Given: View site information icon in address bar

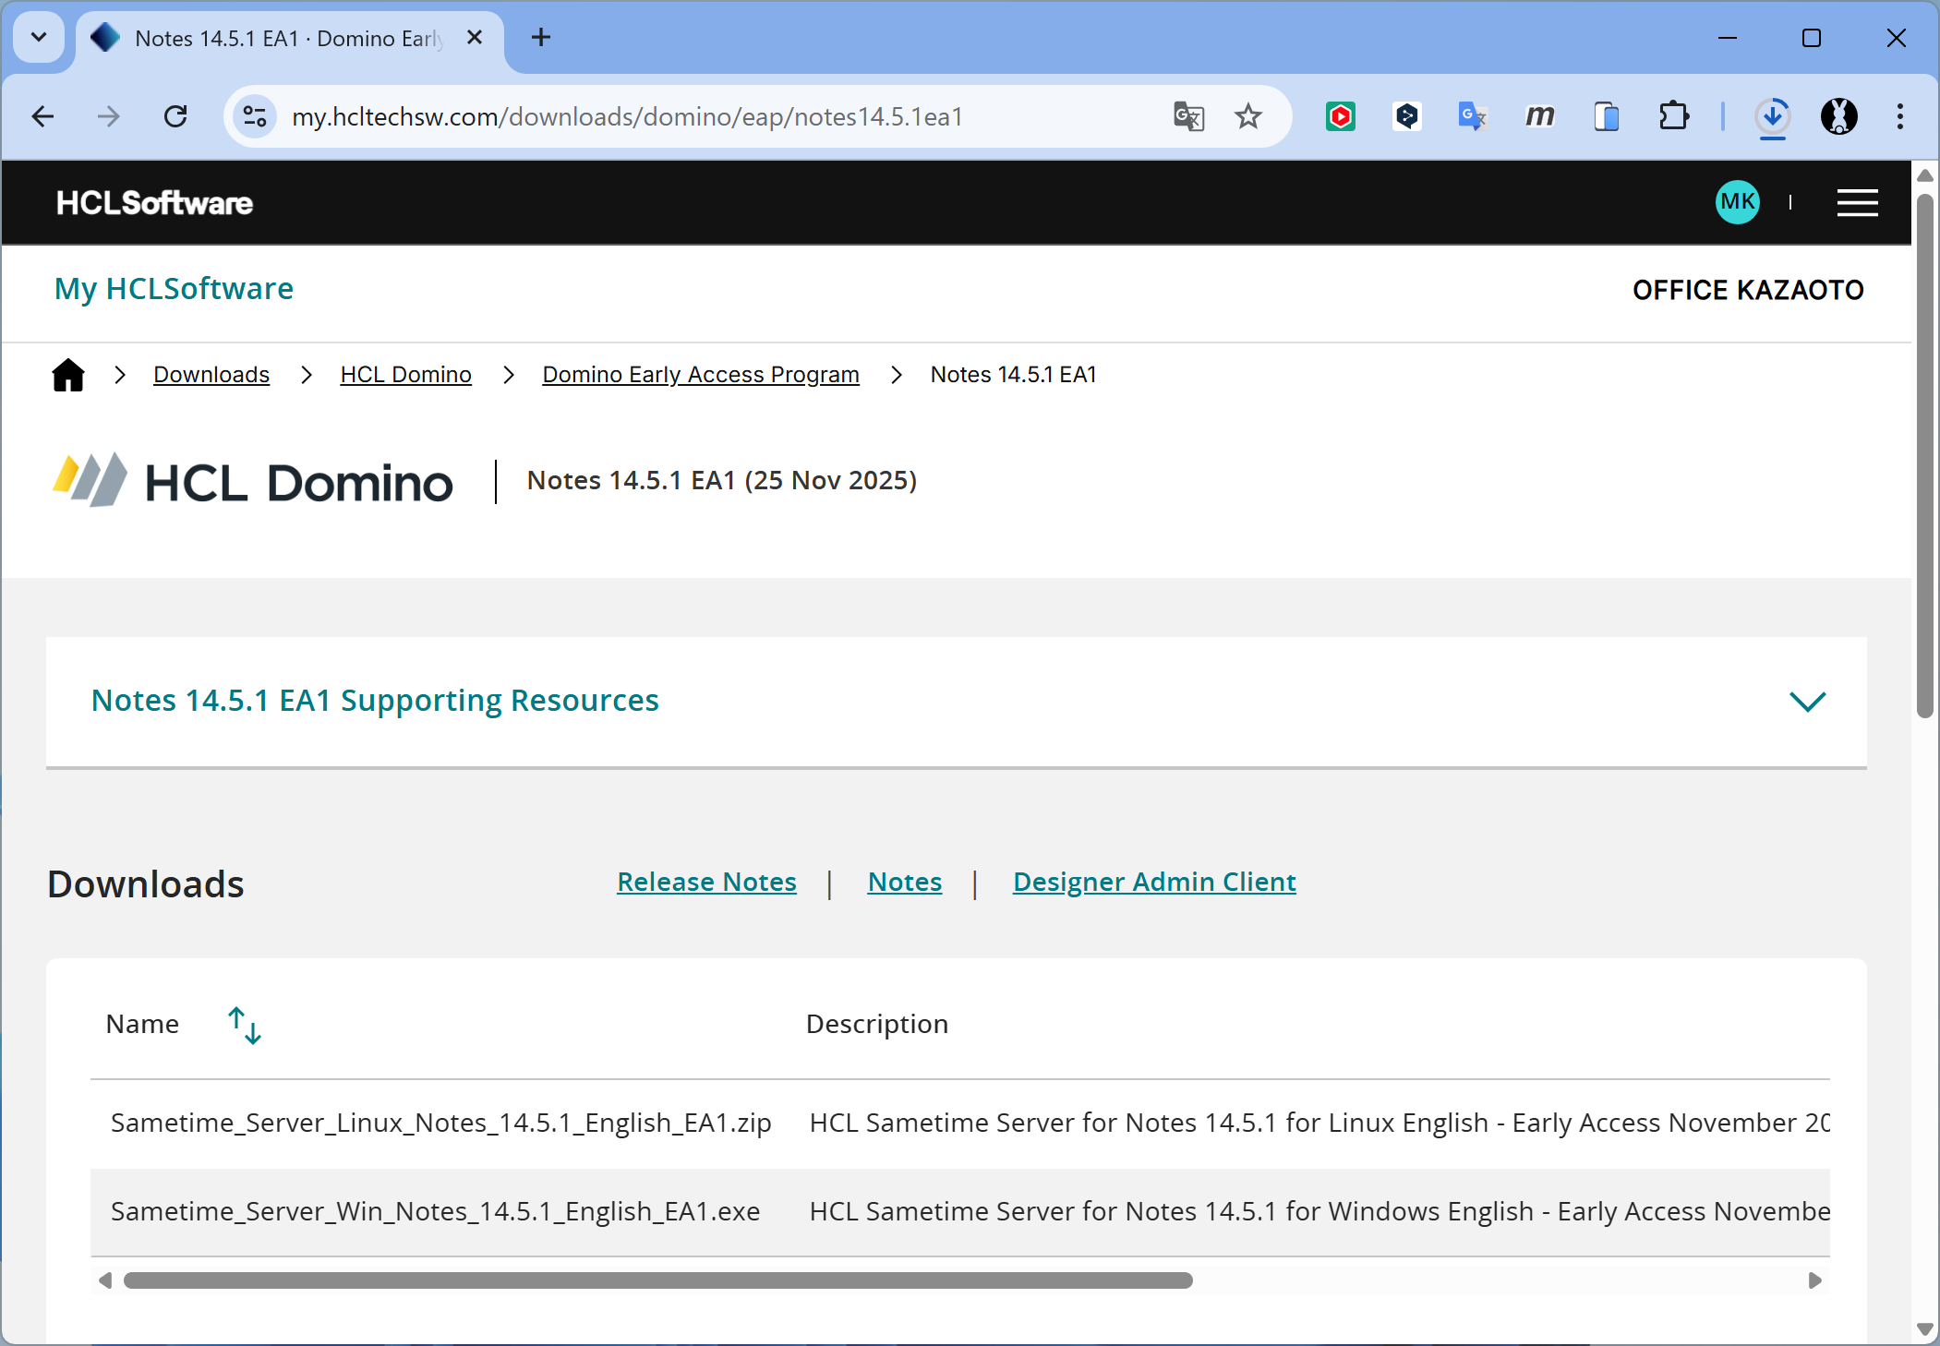Looking at the screenshot, I should pyautogui.click(x=255, y=116).
